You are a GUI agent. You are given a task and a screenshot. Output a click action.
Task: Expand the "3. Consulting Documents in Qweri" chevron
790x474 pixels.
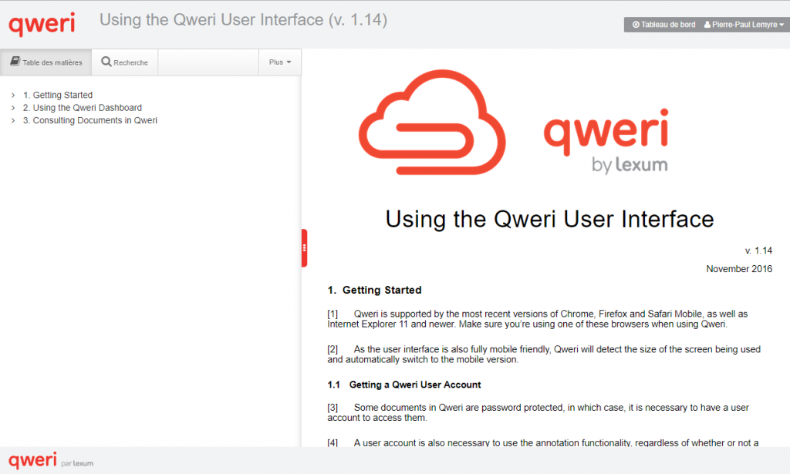coord(13,120)
